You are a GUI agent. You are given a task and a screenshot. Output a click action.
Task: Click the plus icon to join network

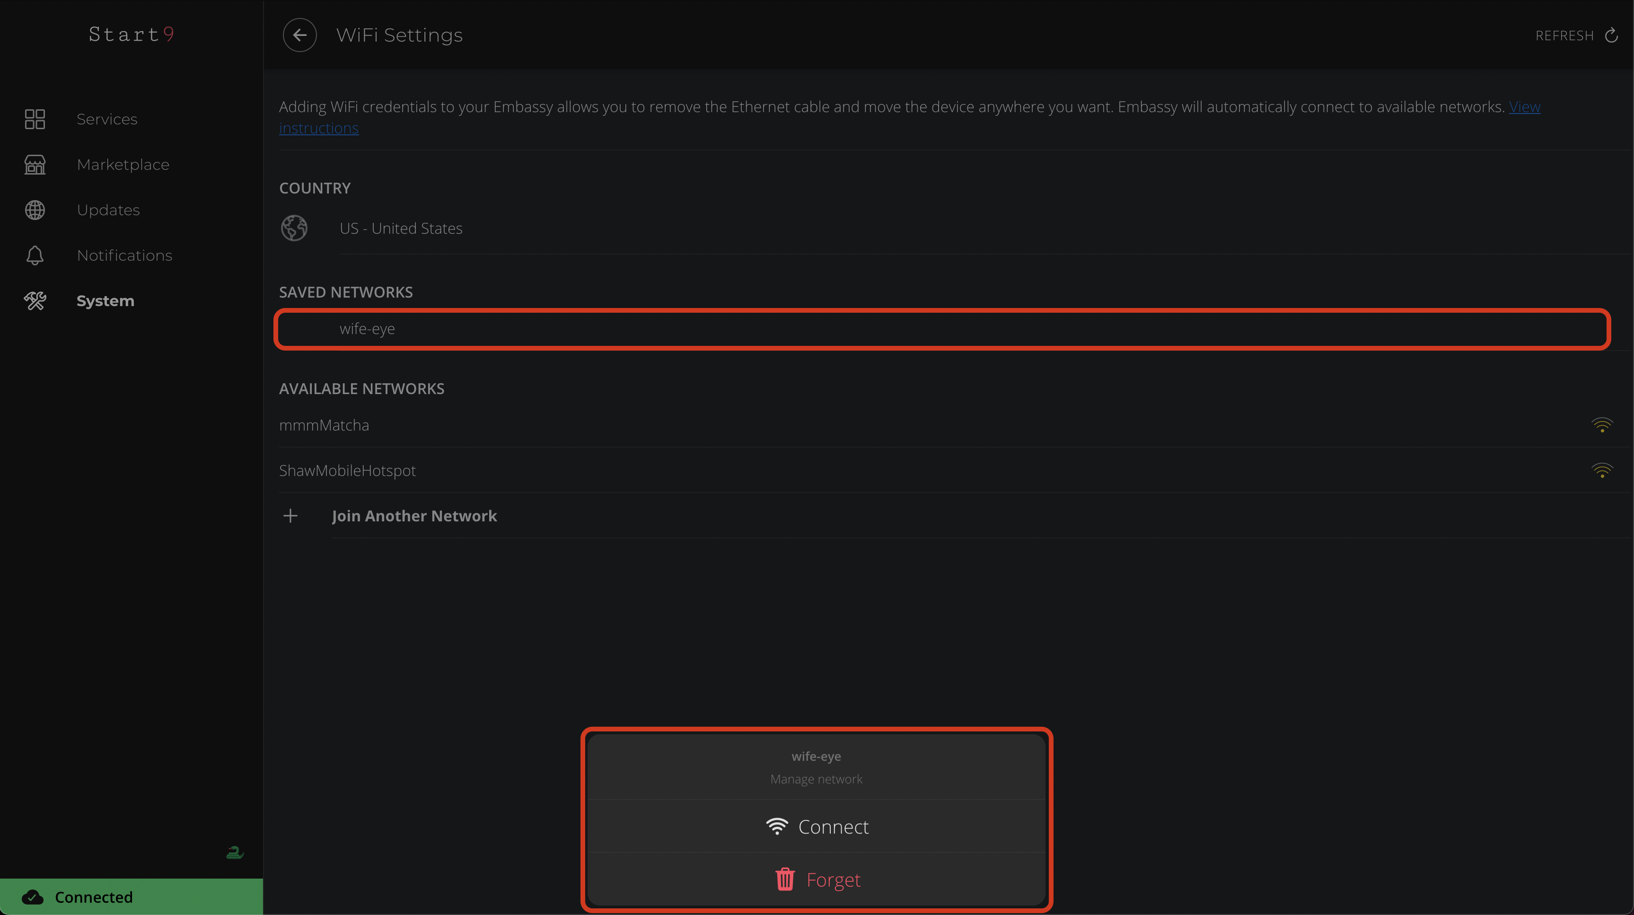coord(290,516)
